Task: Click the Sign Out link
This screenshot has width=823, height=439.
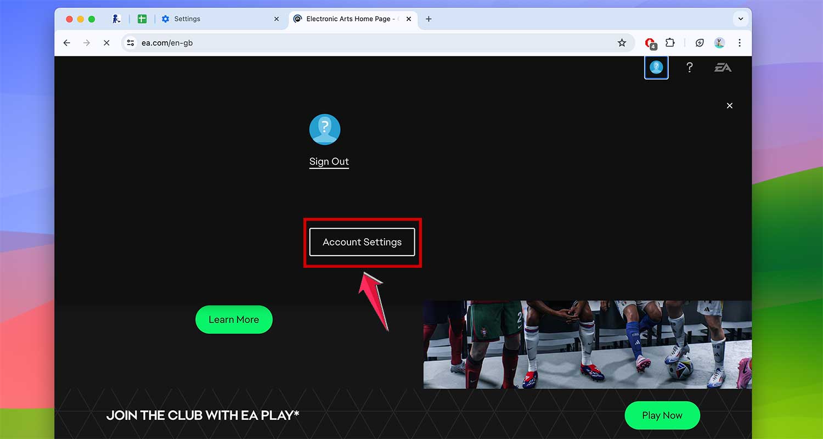Action: (x=329, y=161)
